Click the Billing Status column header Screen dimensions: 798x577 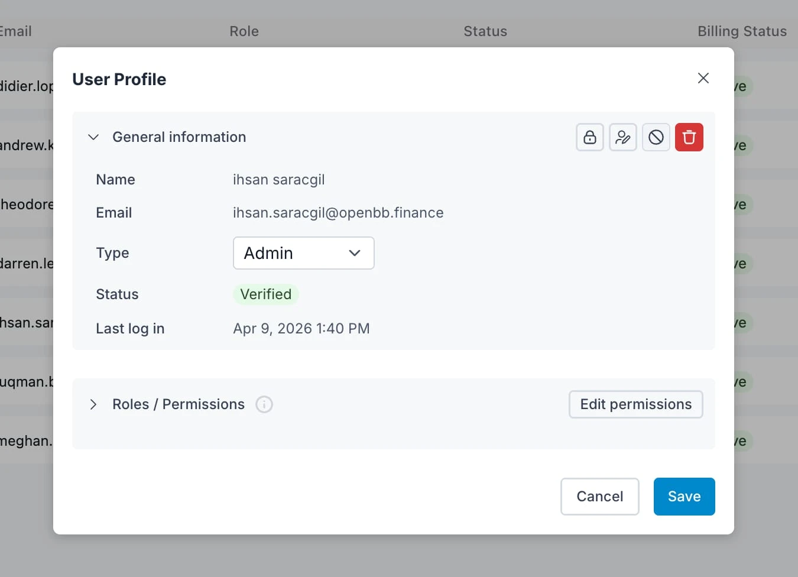pyautogui.click(x=742, y=31)
